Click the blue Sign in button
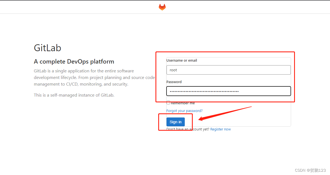330x175 pixels. point(176,122)
